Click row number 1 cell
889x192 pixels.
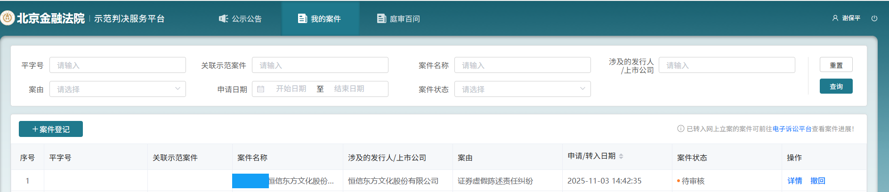pos(27,181)
